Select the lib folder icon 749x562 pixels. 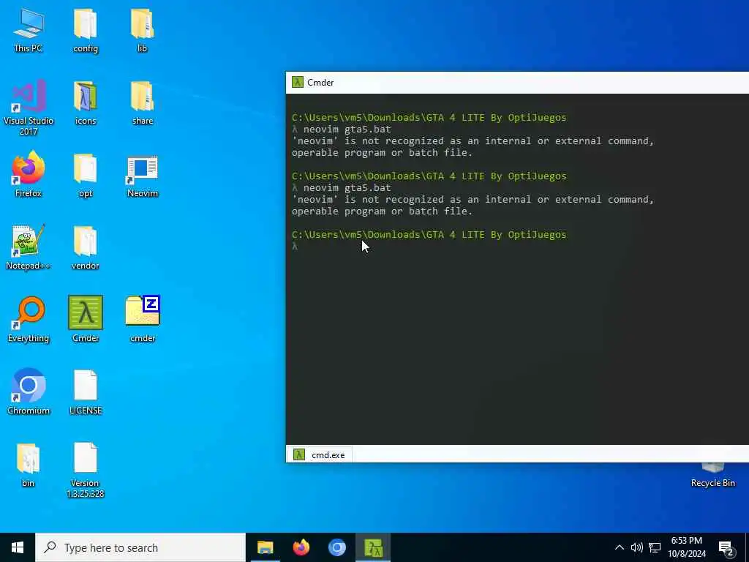[x=143, y=29]
